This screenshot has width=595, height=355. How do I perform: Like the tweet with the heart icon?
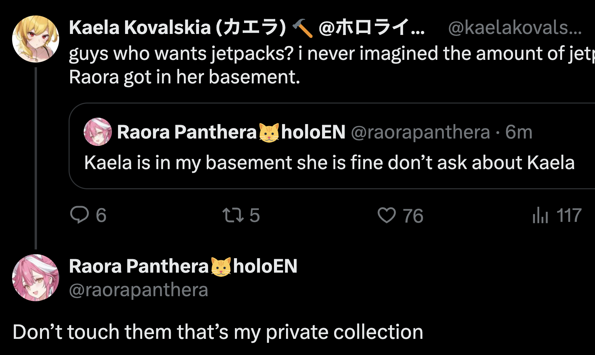(387, 215)
